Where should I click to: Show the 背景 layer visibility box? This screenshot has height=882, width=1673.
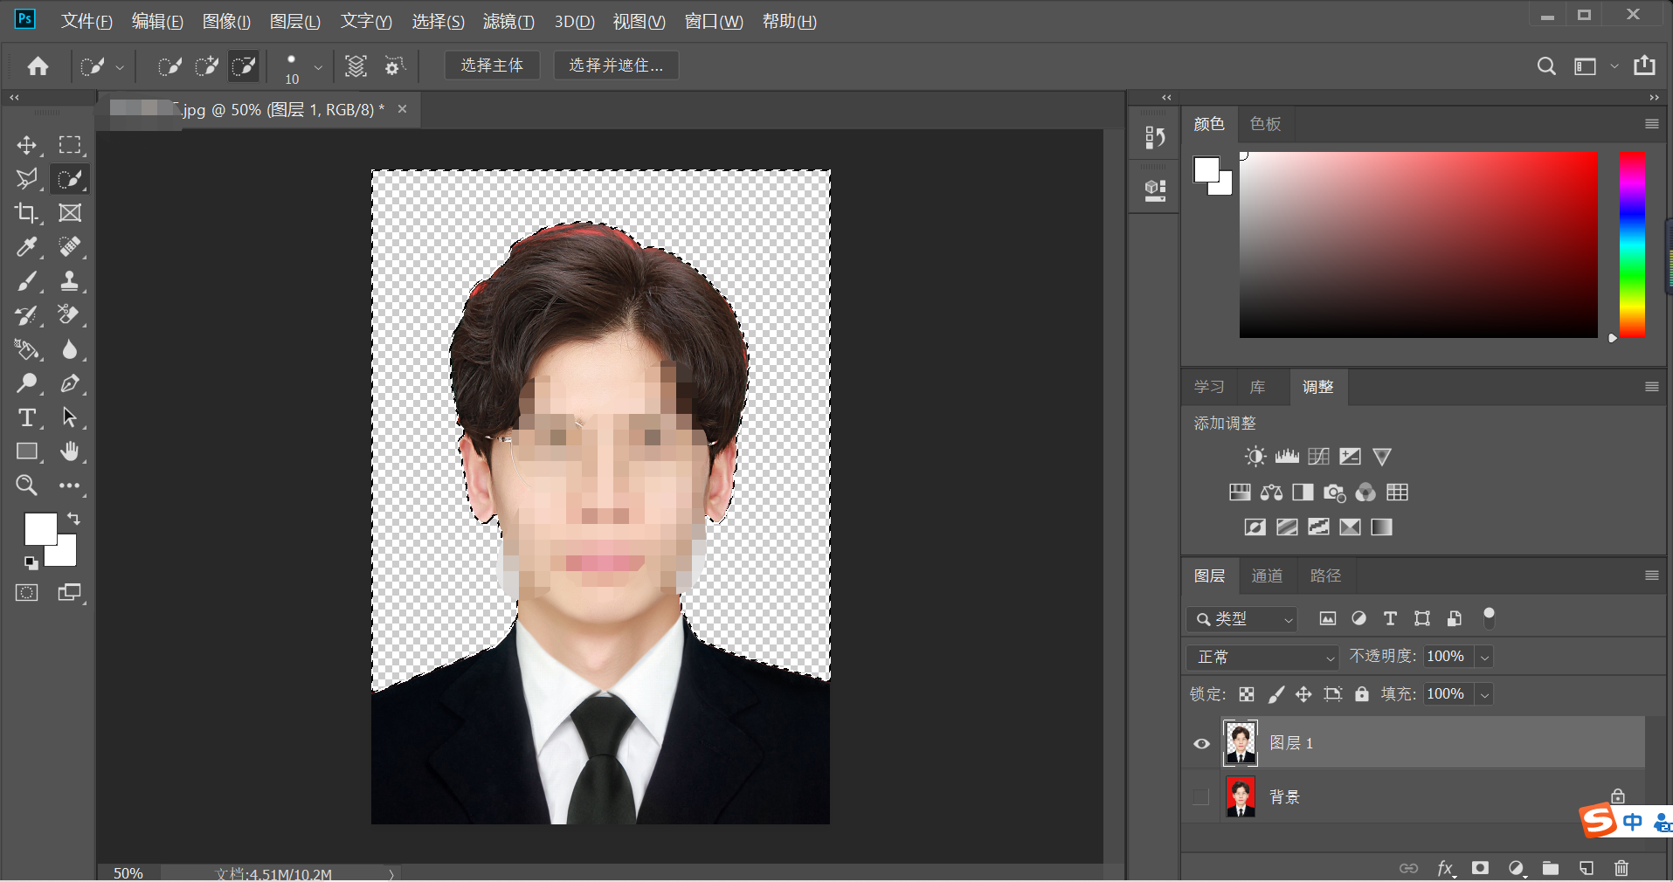click(1201, 797)
